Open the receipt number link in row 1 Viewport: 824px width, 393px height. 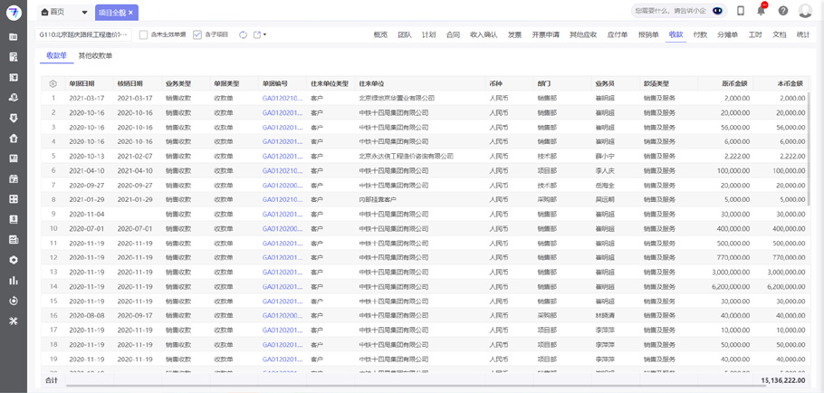pyautogui.click(x=282, y=98)
